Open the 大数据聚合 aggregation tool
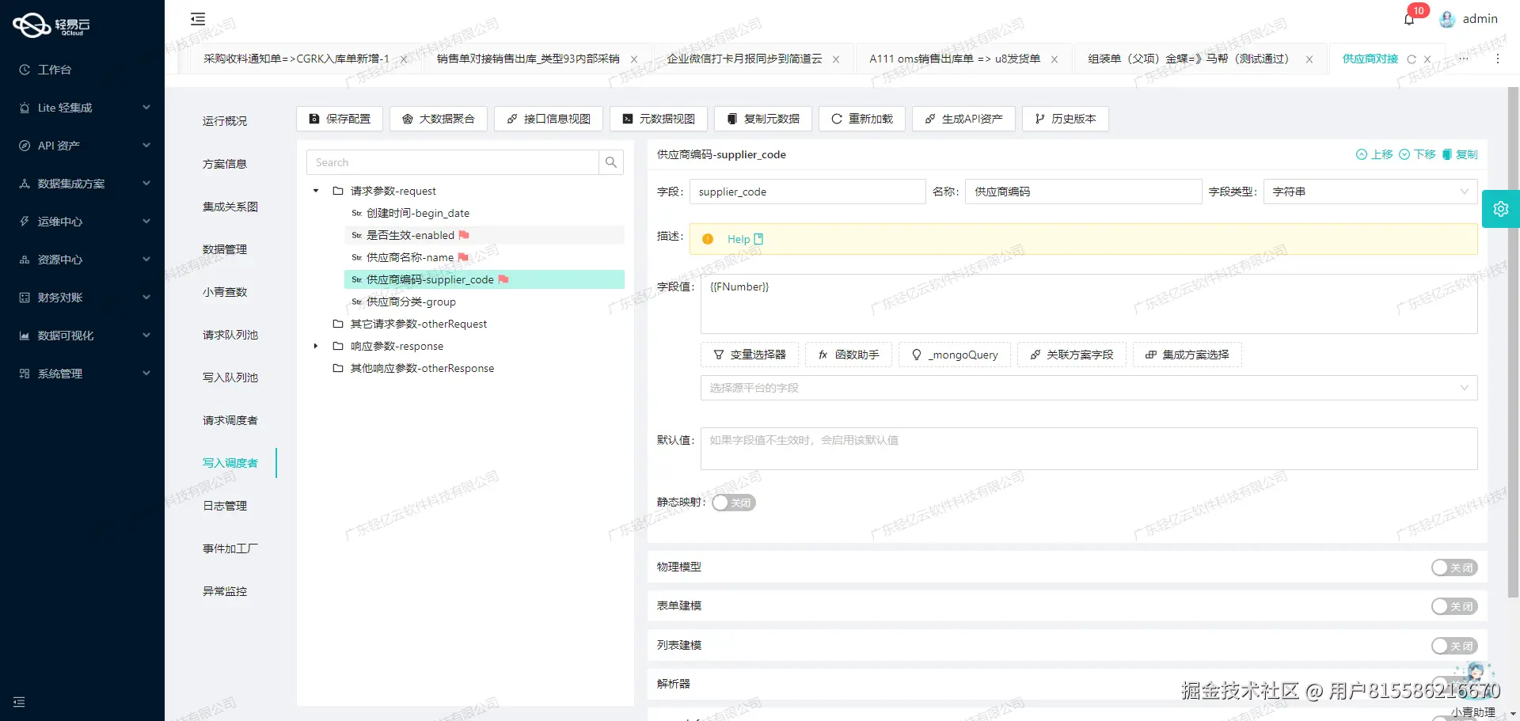Viewport: 1520px width, 721px height. click(438, 119)
